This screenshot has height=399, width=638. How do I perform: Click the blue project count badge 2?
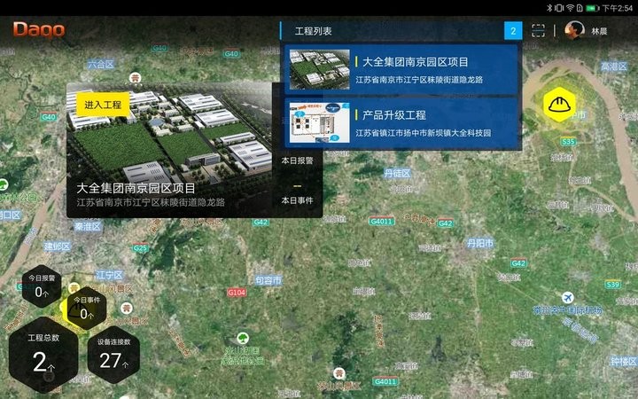point(513,31)
